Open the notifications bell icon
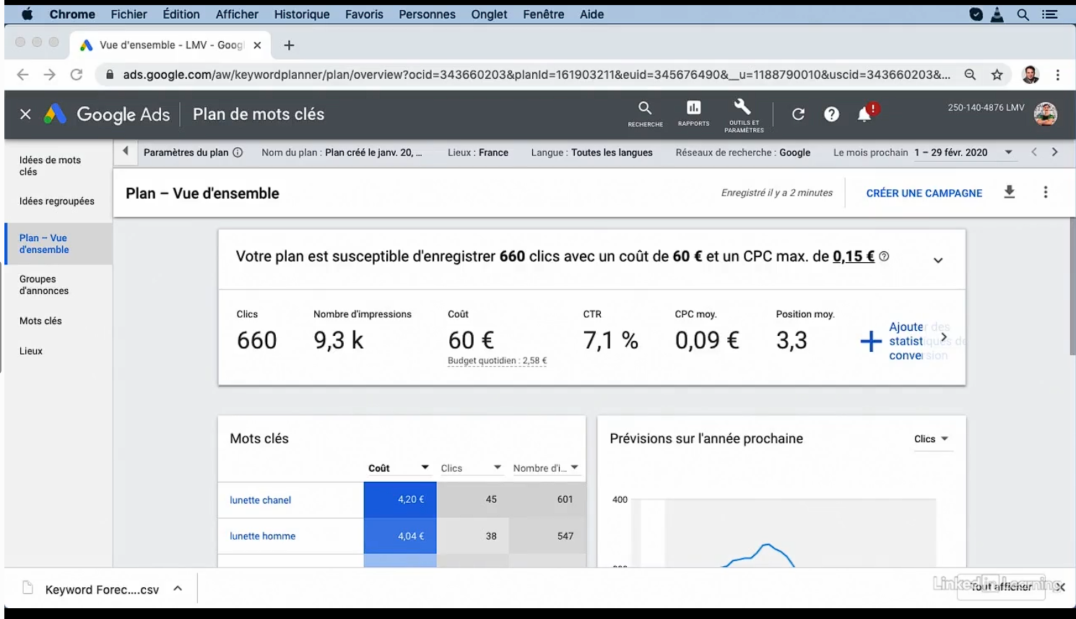Viewport: 1076px width, 619px height. tap(864, 114)
